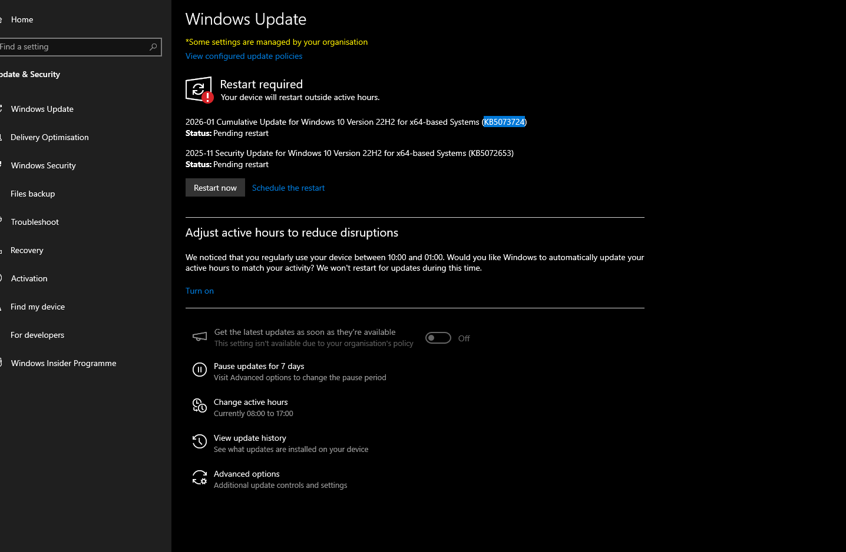The image size is (846, 552).
Task: Go to the Activation page
Action: pos(29,278)
